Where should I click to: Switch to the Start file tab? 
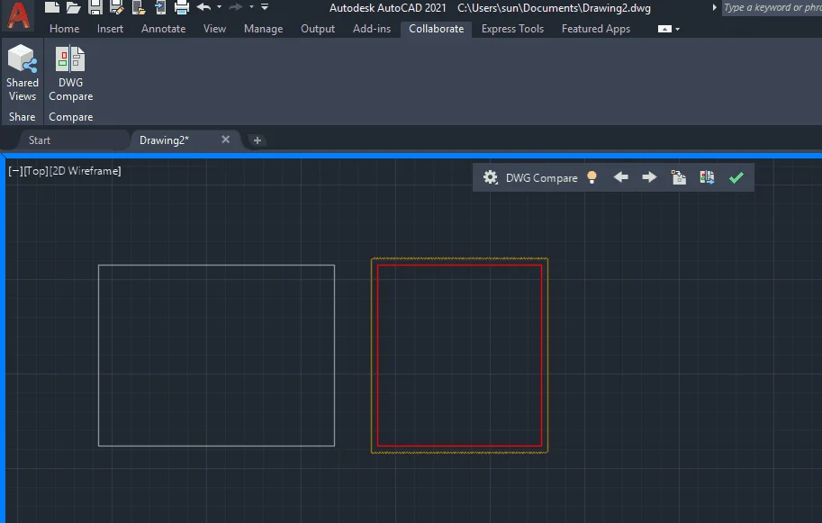click(x=40, y=140)
